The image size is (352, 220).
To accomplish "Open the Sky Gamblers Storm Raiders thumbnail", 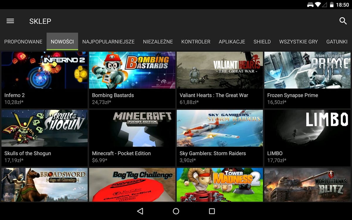I will pyautogui.click(x=220, y=128).
